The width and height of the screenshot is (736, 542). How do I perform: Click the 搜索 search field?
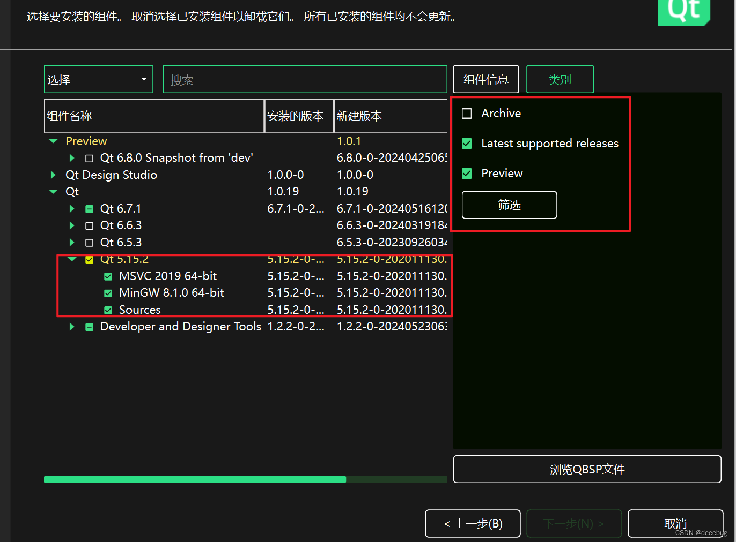click(305, 79)
